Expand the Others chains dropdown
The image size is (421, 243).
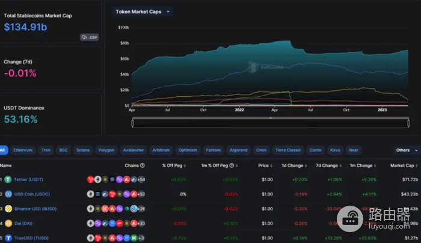pos(407,150)
